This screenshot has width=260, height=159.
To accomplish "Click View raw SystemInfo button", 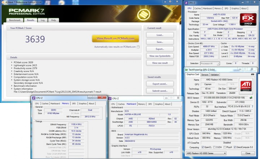I will click(160, 56).
